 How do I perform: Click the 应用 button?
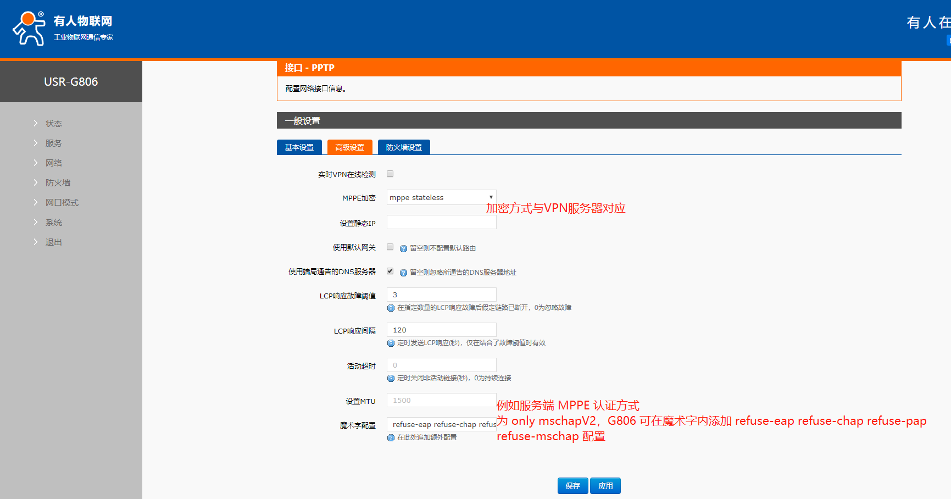coord(605,486)
